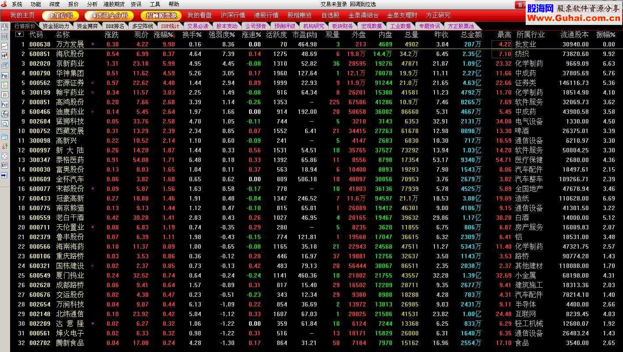Switch to the SUP统计 tab
This screenshot has width=623, height=352.
coord(170,26)
